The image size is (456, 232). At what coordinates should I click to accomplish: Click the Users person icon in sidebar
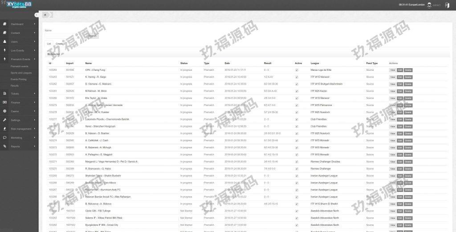pos(4,41)
